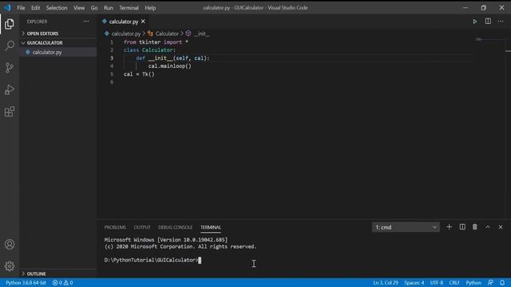511x287 pixels.
Task: Create a new terminal with plus icon
Action: (x=449, y=226)
